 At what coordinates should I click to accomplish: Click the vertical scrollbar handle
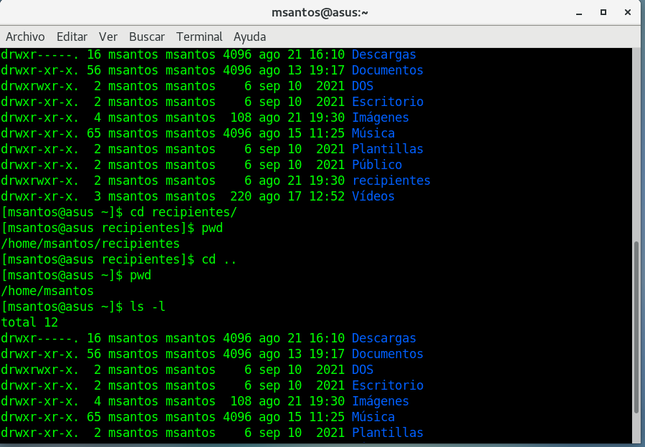[x=637, y=327]
